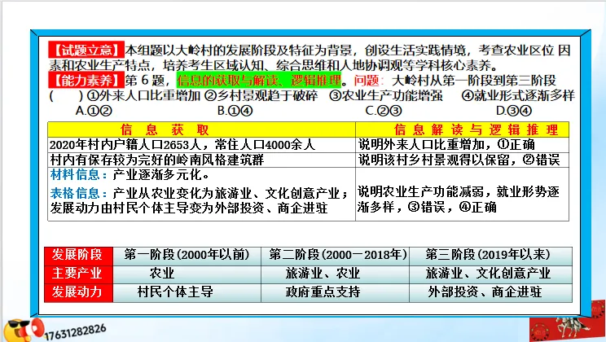This screenshot has height=342, width=606.
Task: Click the cell 说明该村乡村景观得以保留，②错误
Action: (x=462, y=160)
